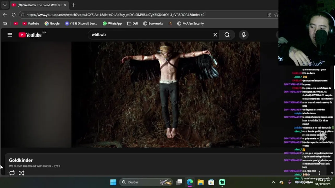335x188 pixels.
Task: Clear the search text with the X
Action: pos(215,35)
